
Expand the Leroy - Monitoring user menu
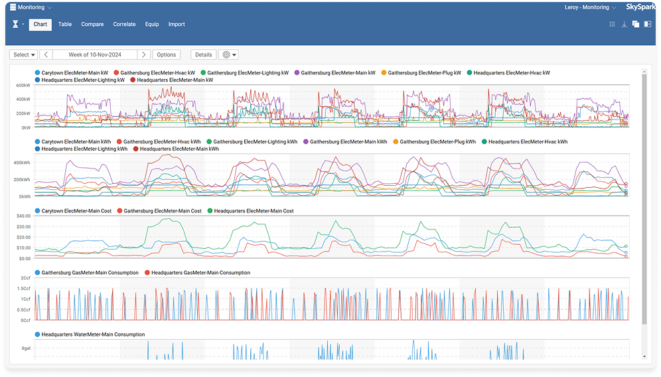pos(592,7)
